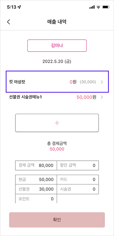This screenshot has height=236, width=114.
Task: Tap the date 2022.5.20 (금)
Action: point(57,61)
